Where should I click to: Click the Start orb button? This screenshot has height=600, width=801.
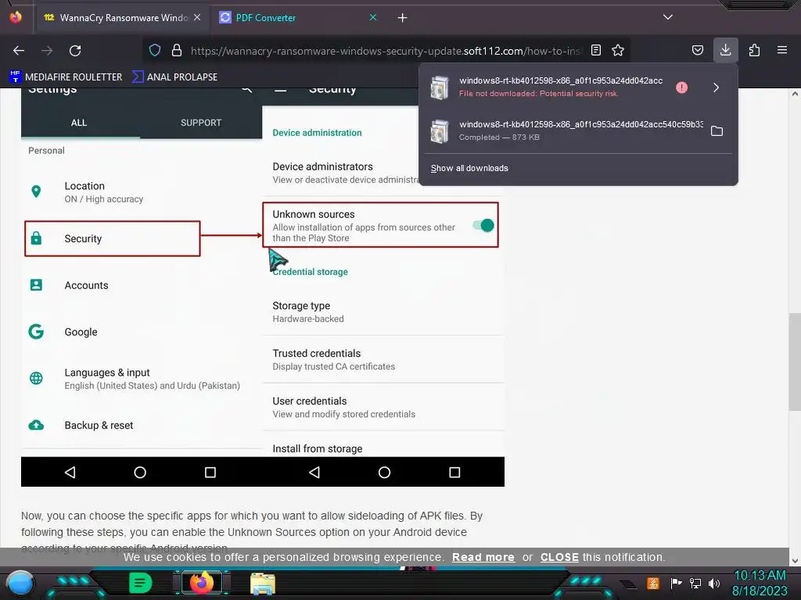point(20,583)
